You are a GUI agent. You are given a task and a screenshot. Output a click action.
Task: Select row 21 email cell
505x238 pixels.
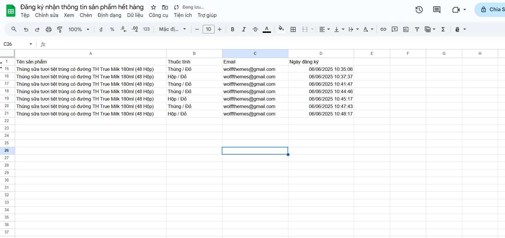tap(255, 114)
